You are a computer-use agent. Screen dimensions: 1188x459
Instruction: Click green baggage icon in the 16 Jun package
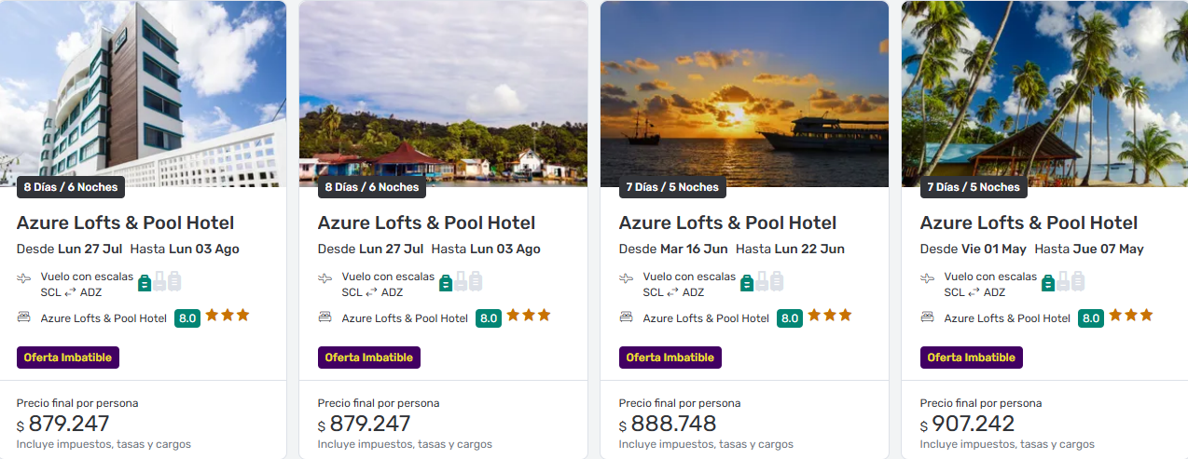(x=747, y=282)
